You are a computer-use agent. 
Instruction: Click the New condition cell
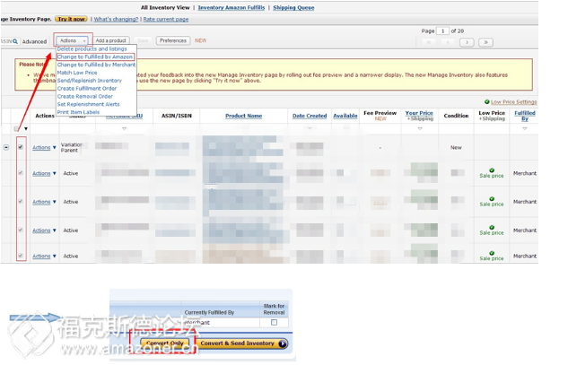pyautogui.click(x=456, y=147)
